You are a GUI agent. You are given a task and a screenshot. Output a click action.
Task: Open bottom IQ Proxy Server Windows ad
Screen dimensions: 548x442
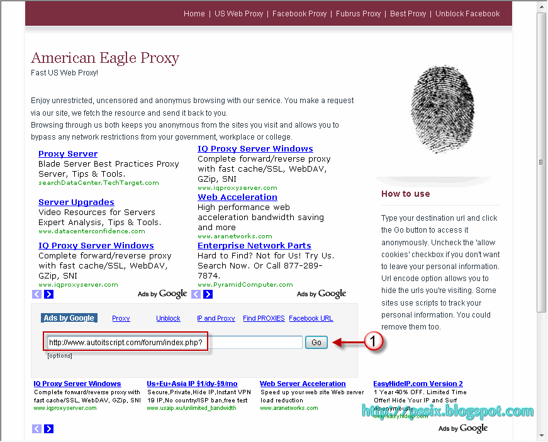[x=77, y=384]
